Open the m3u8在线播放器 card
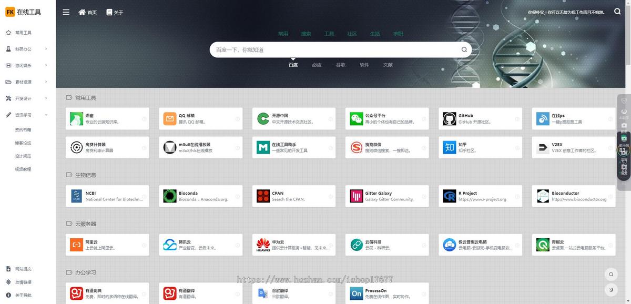Image resolution: width=631 pixels, height=304 pixels. pos(201,147)
